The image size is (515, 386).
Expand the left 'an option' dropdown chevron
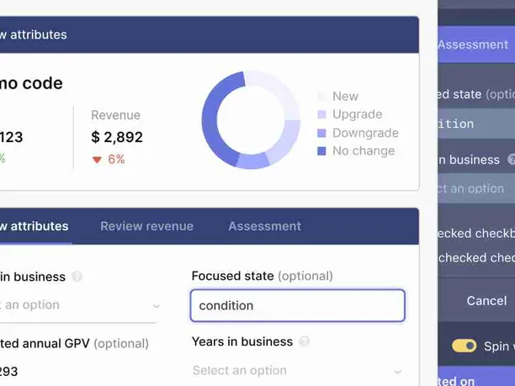click(157, 306)
